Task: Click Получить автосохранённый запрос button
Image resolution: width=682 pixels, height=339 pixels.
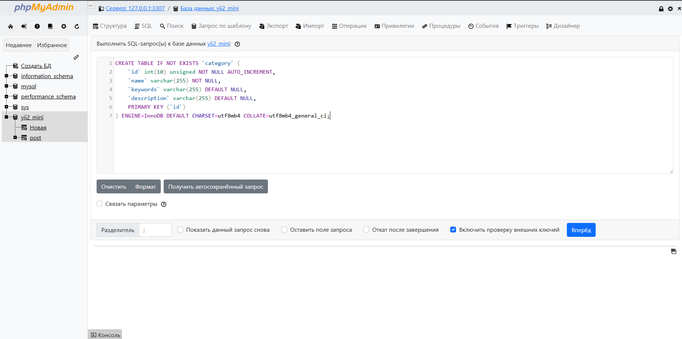Action: coord(216,186)
